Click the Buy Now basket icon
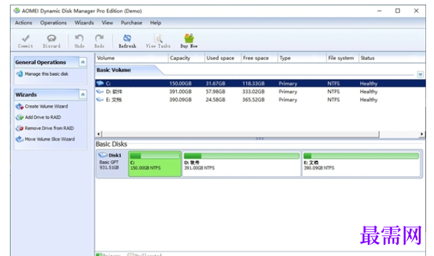434x256 pixels. tap(189, 38)
